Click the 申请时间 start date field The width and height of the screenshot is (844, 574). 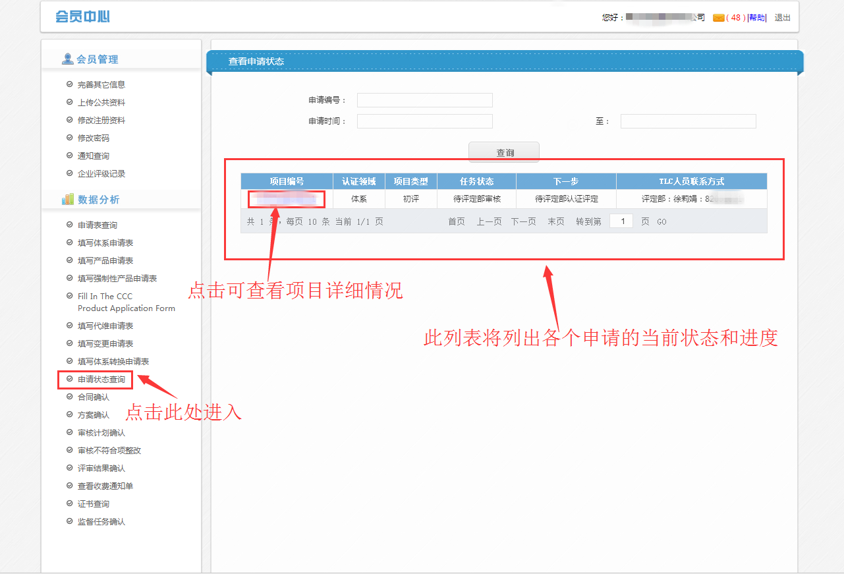[x=424, y=121]
